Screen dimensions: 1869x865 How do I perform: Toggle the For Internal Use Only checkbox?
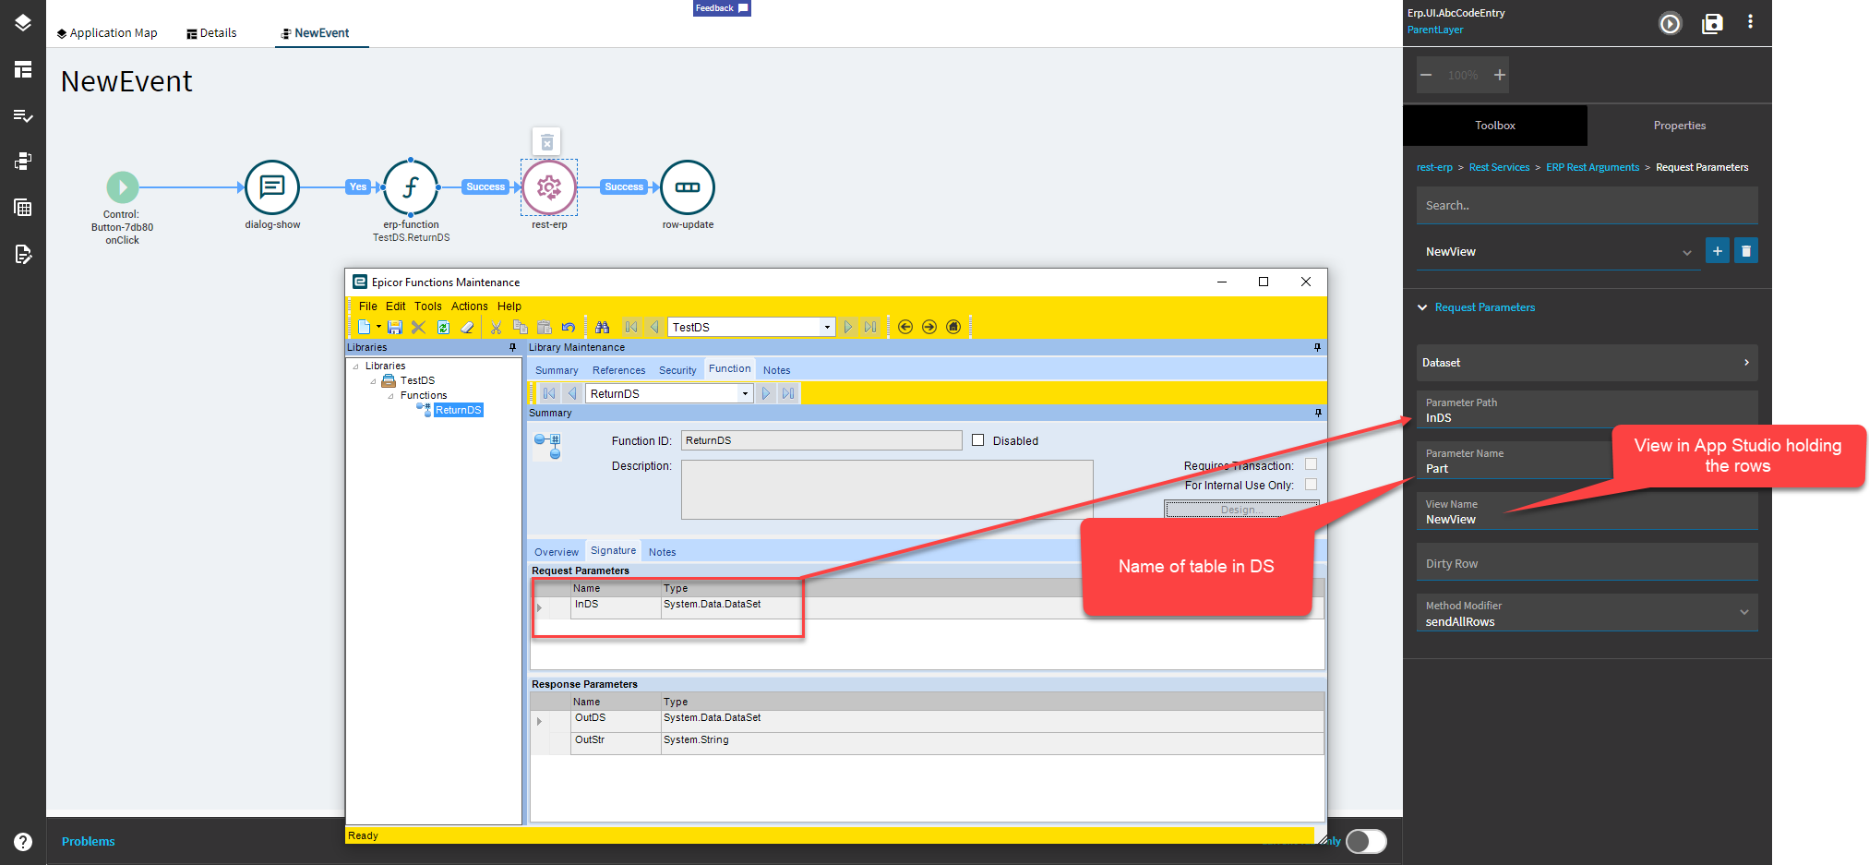1311,484
